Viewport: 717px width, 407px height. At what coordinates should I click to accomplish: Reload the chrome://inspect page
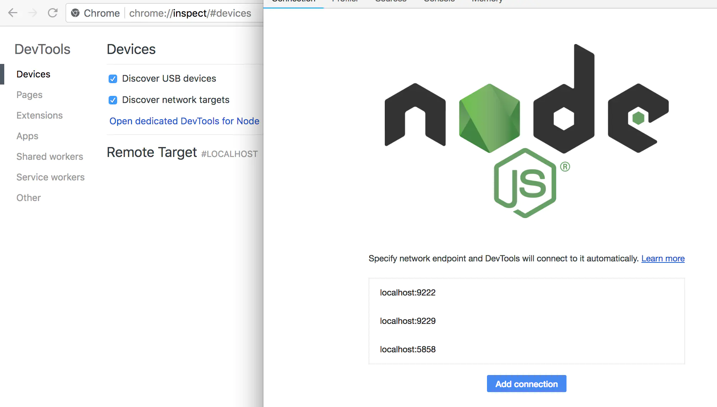tap(53, 13)
